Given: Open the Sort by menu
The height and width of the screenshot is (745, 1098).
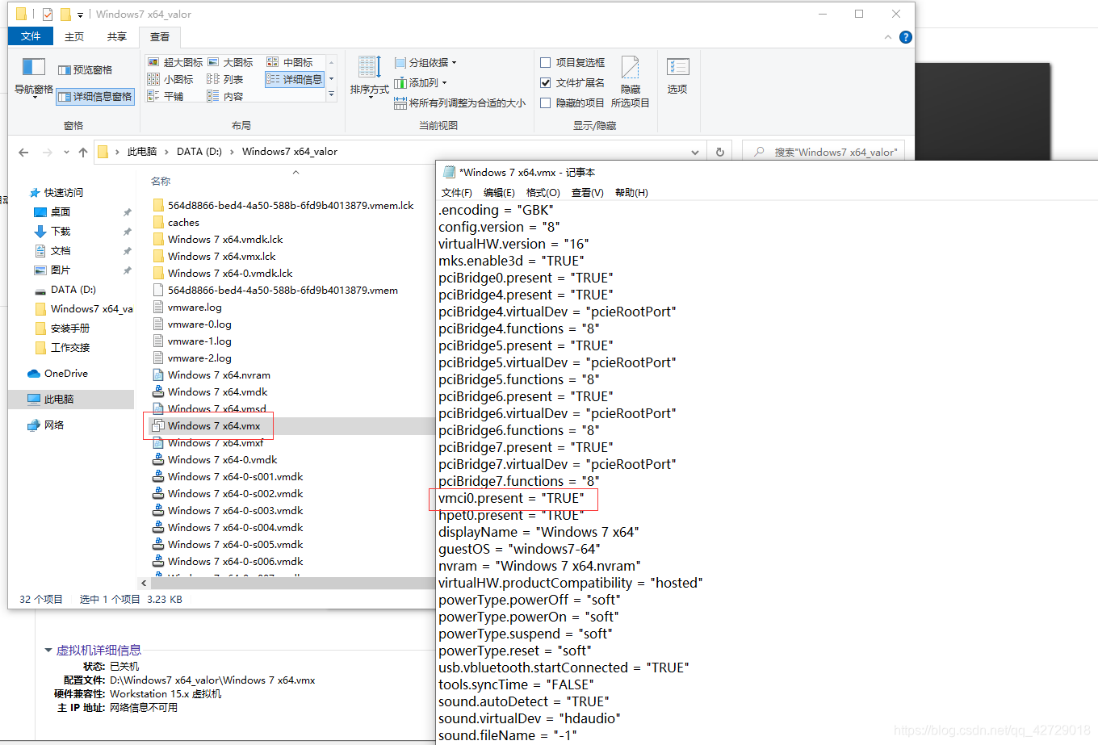Looking at the screenshot, I should (369, 77).
